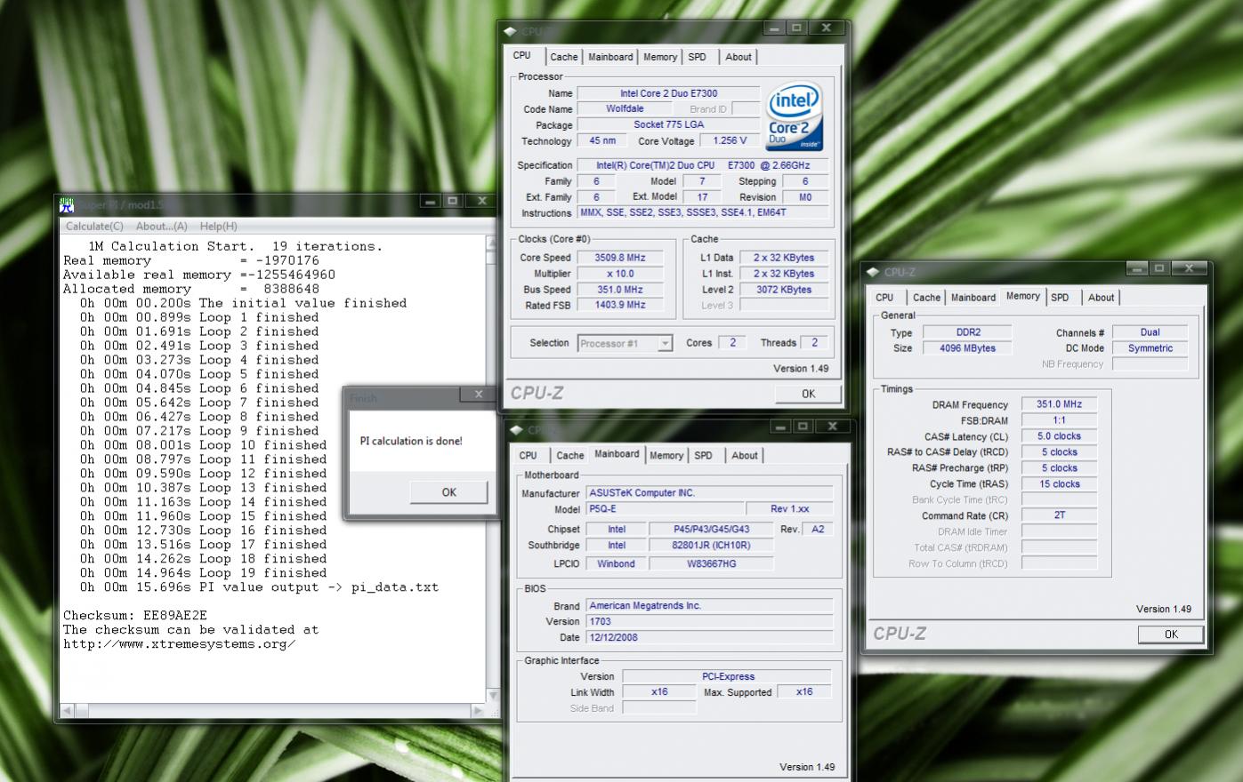Image resolution: width=1243 pixels, height=782 pixels.
Task: Select Memory tab in Mainboard CPU-Z window
Action: point(666,455)
